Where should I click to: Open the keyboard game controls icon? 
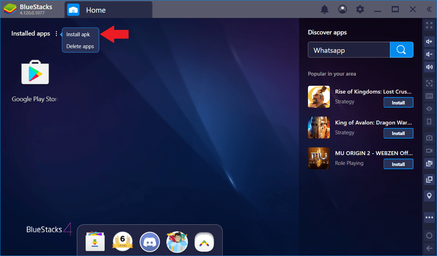pos(429,96)
